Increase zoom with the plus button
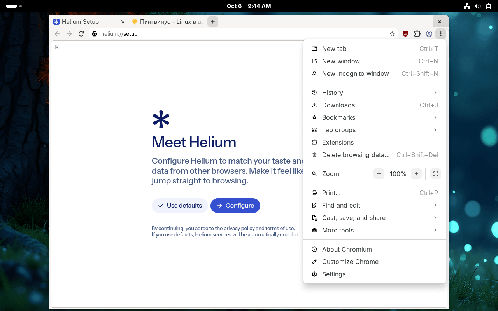Screen dimensions: 498x311 pyautogui.click(x=416, y=174)
